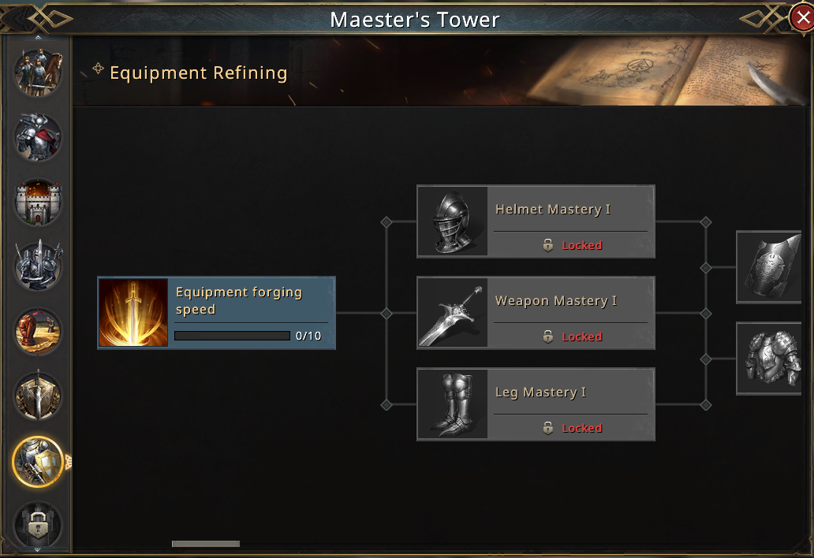814x558 pixels.
Task: Open the chest armor mastery node
Action: tap(769, 359)
